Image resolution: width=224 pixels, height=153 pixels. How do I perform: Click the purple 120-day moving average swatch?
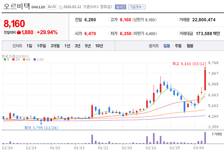(35, 60)
